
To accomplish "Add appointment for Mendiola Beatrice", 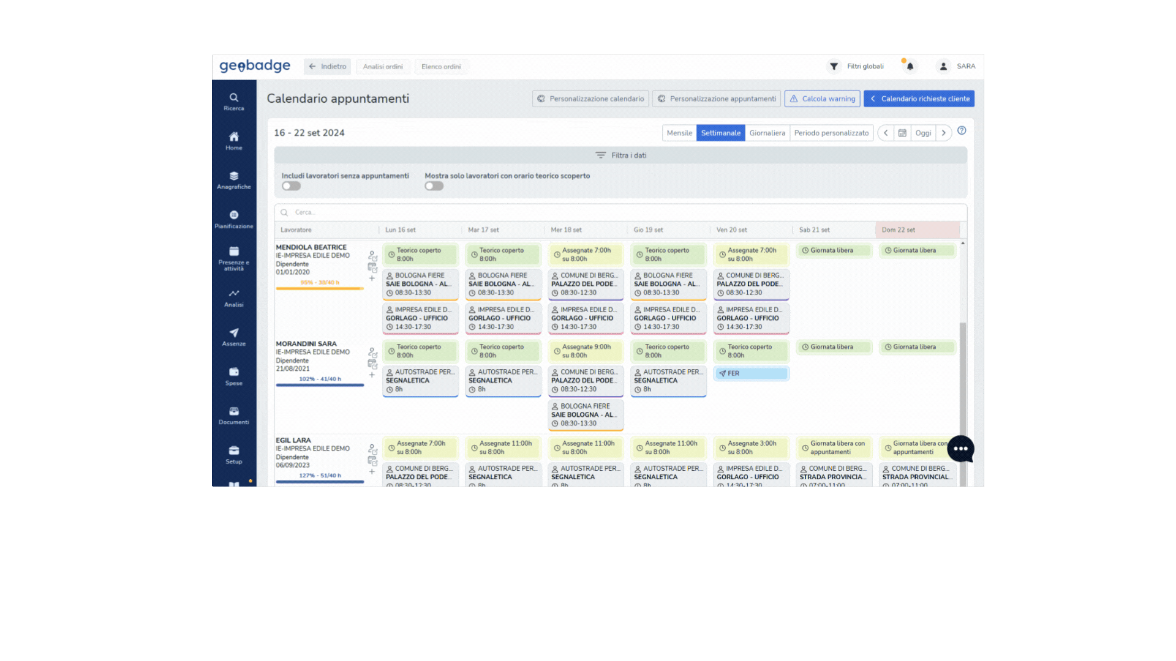I will click(372, 278).
